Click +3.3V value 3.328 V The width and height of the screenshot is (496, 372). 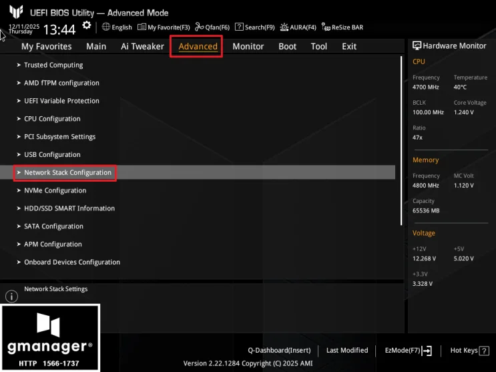[x=423, y=284]
